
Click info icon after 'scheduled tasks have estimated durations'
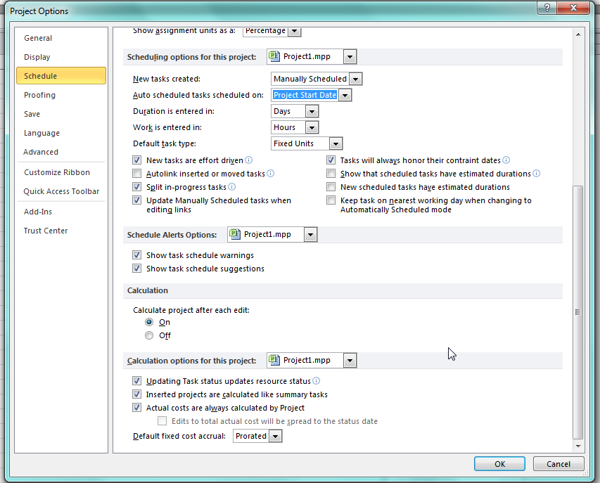[x=537, y=174]
